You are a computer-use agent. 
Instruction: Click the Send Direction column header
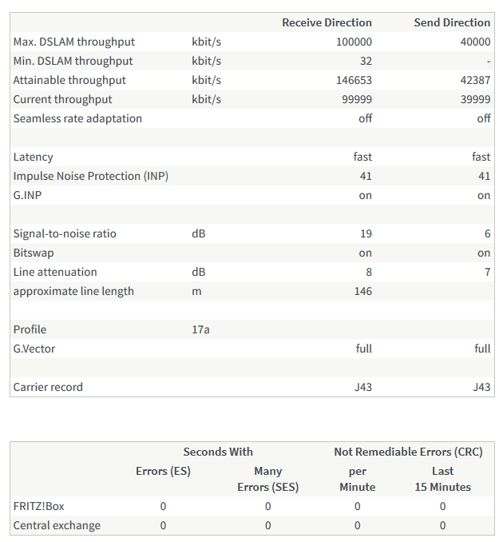(452, 22)
